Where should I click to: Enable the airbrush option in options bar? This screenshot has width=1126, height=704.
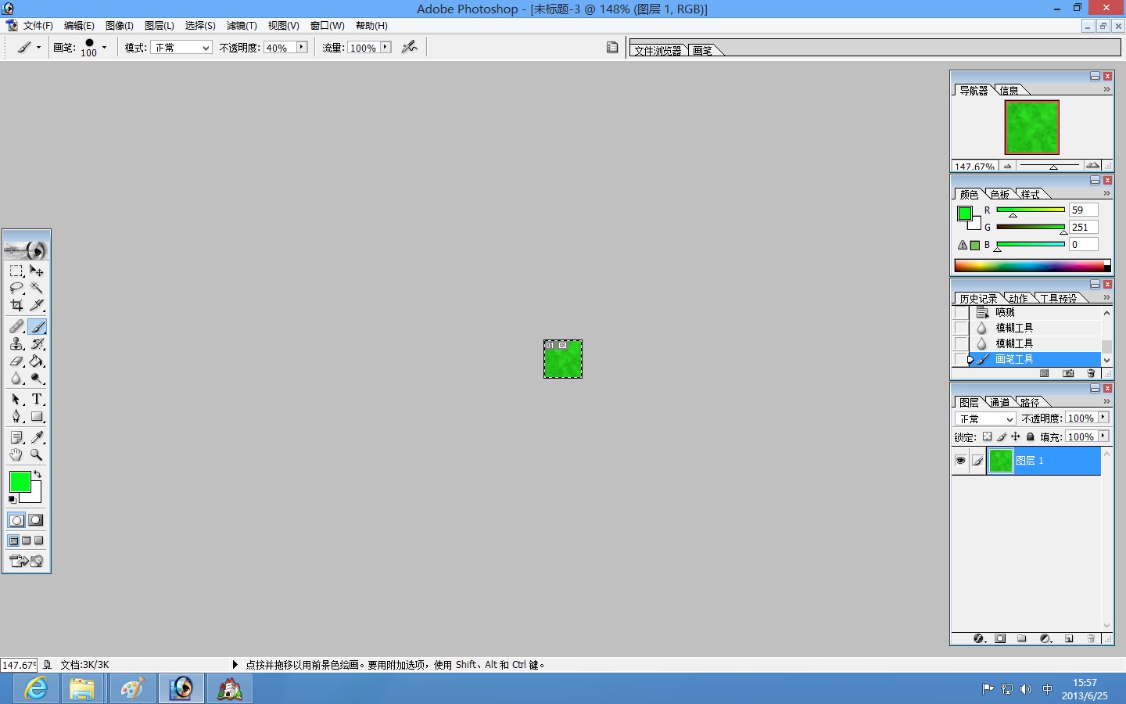[409, 47]
